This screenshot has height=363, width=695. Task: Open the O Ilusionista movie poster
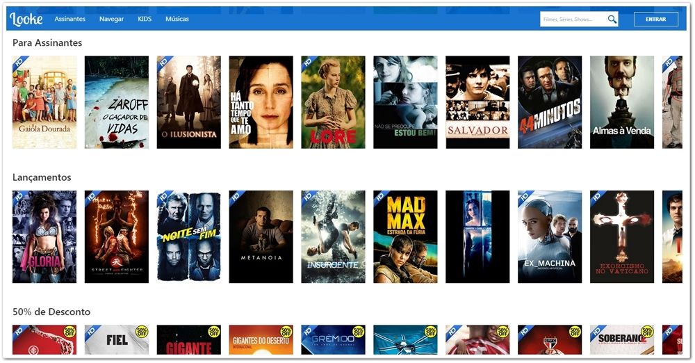click(x=189, y=102)
